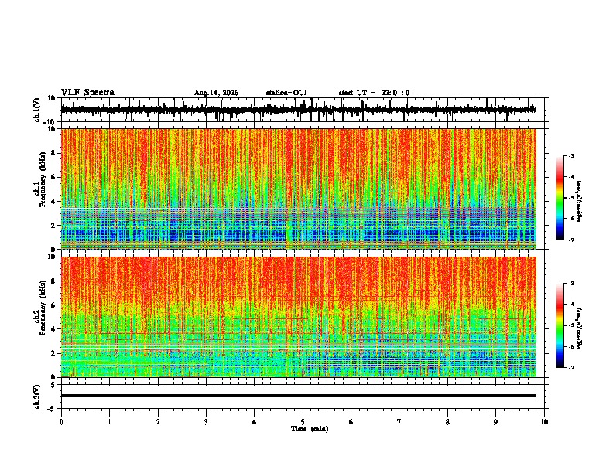Click inside the ch.1 frequency spectrogram
Screen dimensions: 613x473
point(298,189)
